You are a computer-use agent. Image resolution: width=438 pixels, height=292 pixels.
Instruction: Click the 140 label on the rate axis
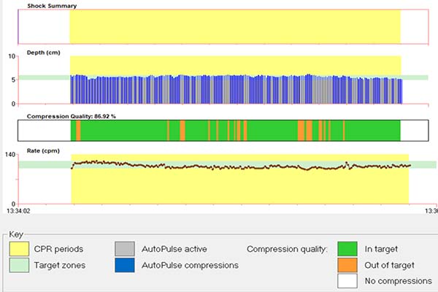tap(10, 155)
